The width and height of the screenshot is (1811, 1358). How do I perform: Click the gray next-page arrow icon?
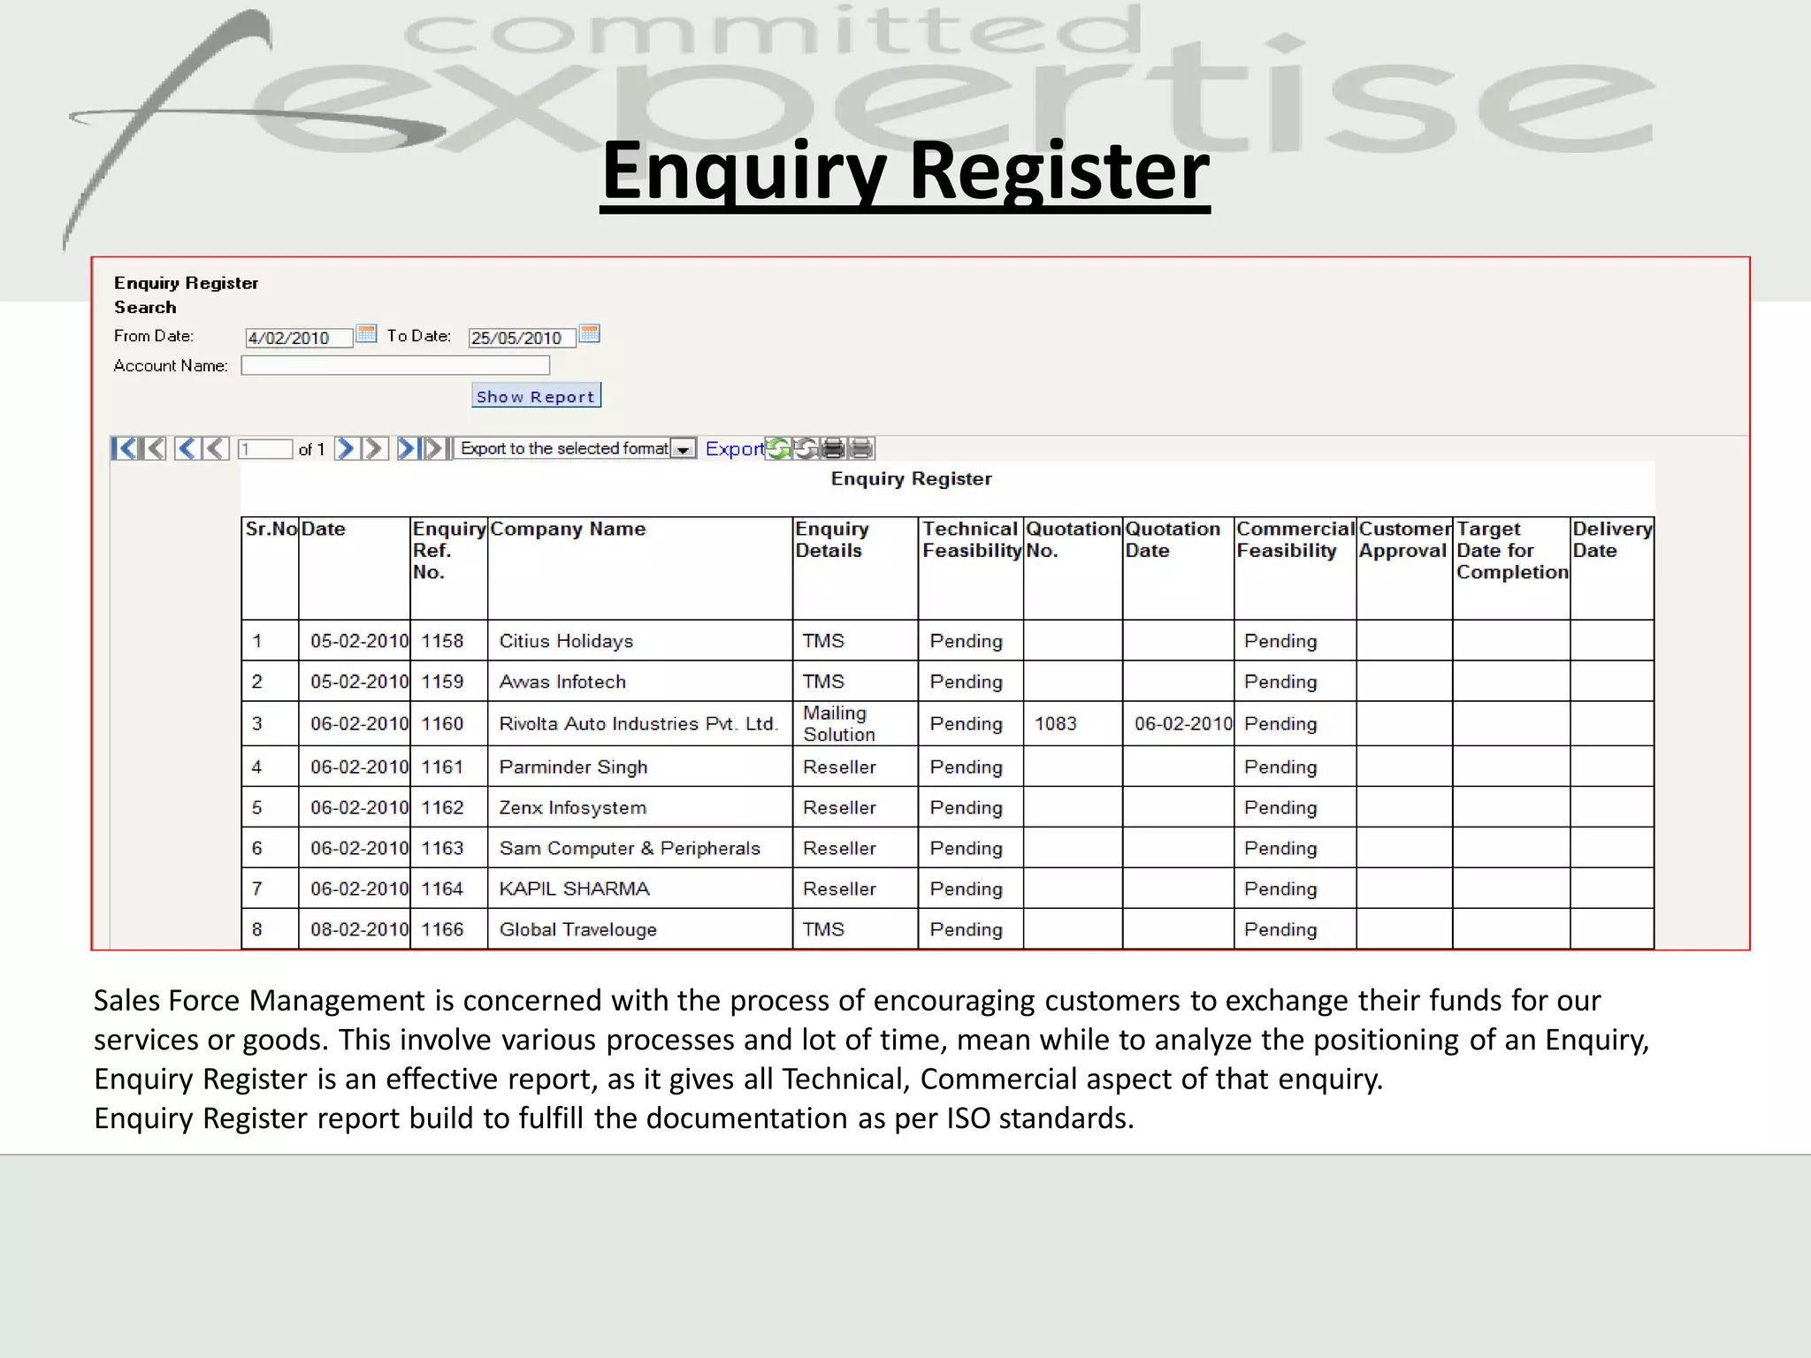click(x=375, y=448)
